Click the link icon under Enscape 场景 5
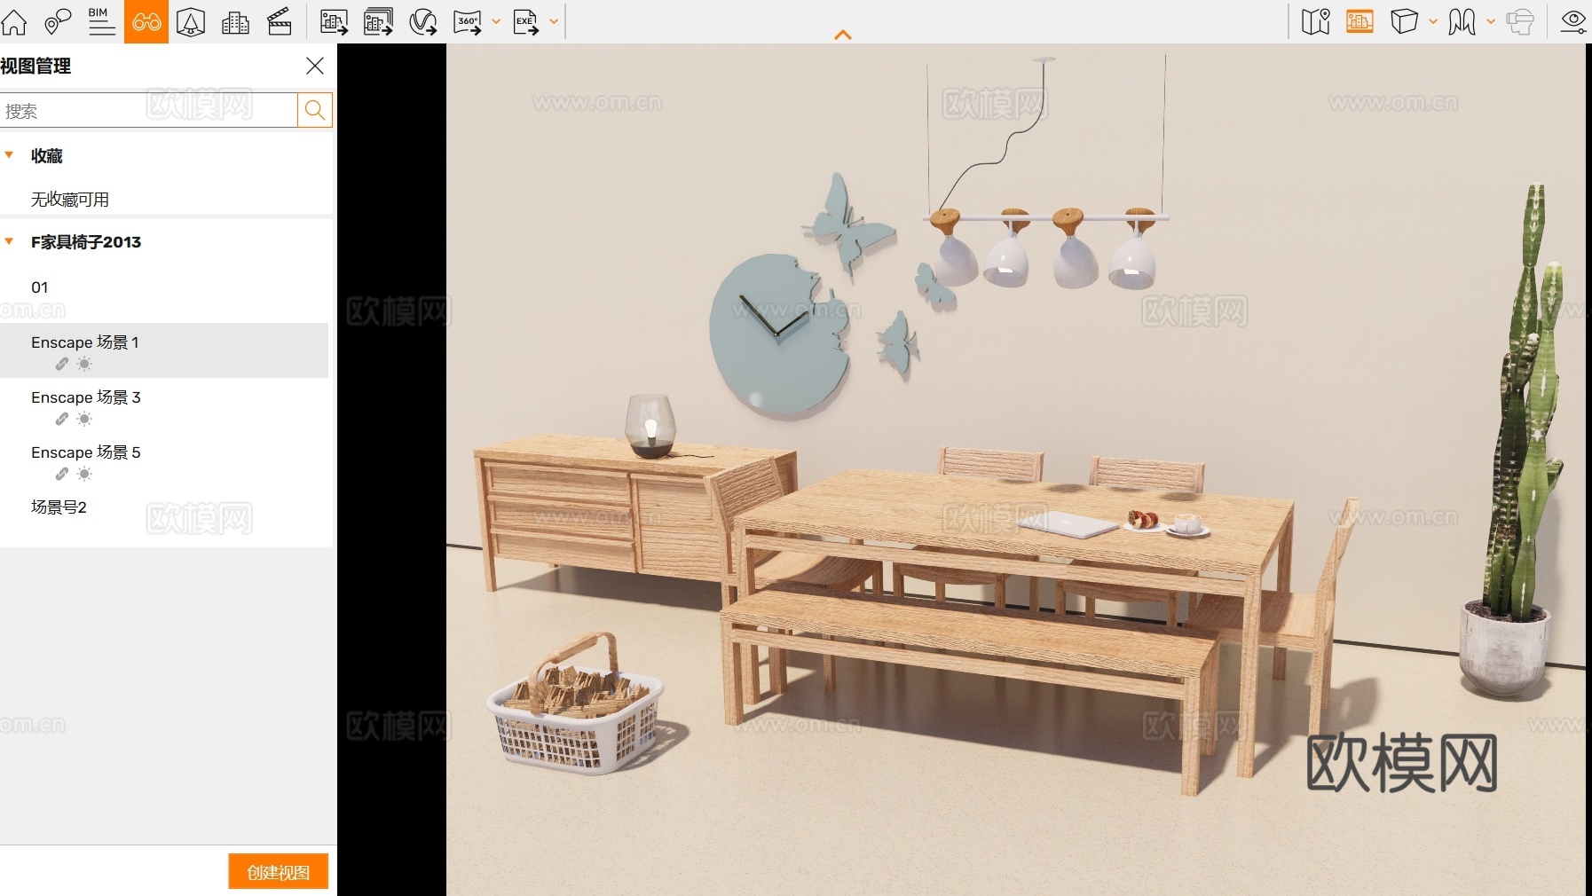This screenshot has height=896, width=1592. point(62,474)
